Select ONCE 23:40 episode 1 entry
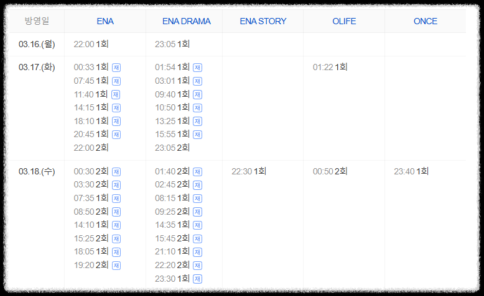The image size is (484, 296). click(411, 171)
